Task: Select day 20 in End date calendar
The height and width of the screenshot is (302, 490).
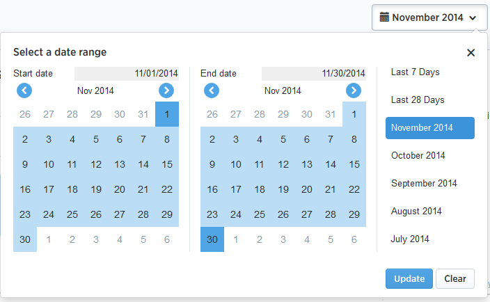Action: point(307,189)
